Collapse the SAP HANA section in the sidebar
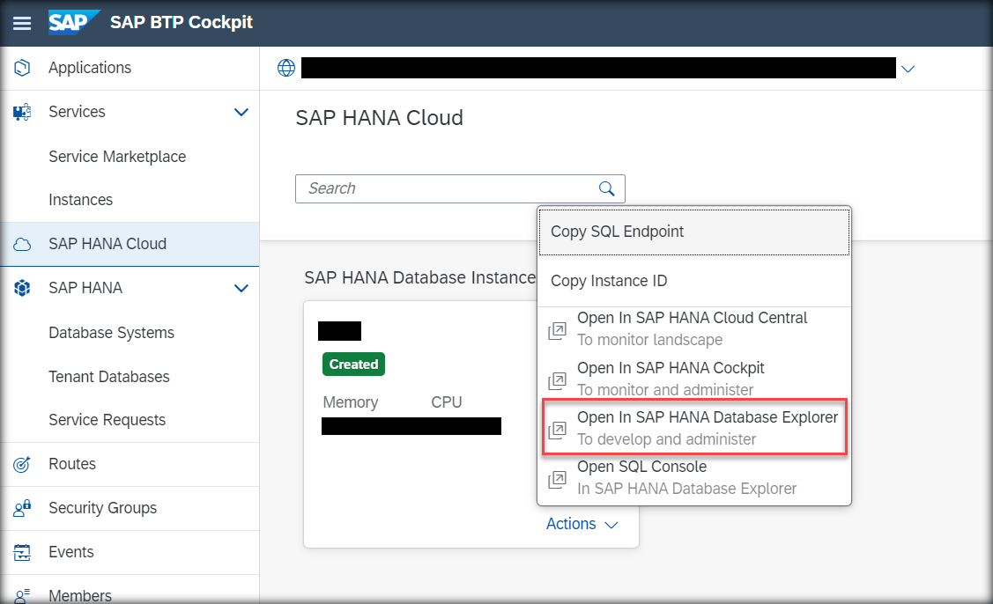Viewport: 993px width, 604px height. pos(241,288)
